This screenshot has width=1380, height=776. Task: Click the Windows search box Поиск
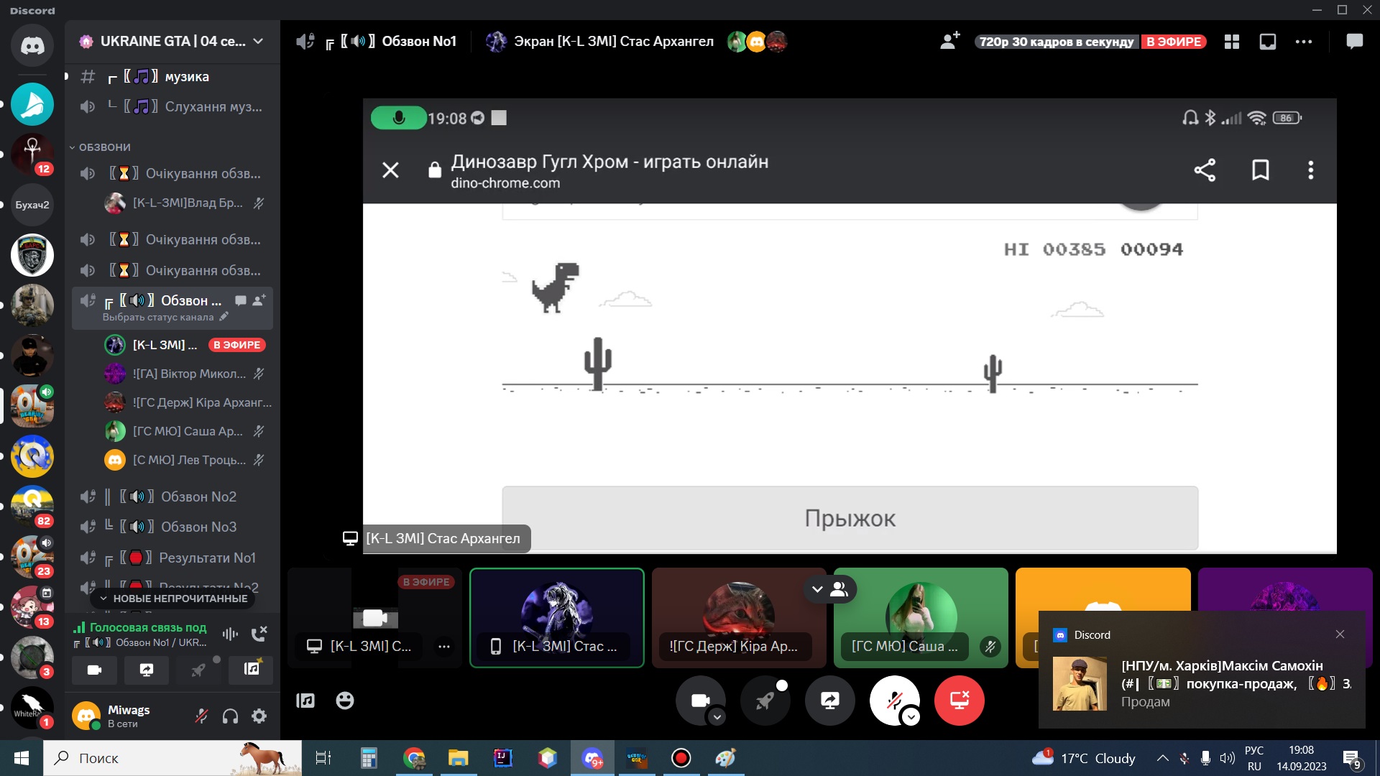(x=172, y=758)
